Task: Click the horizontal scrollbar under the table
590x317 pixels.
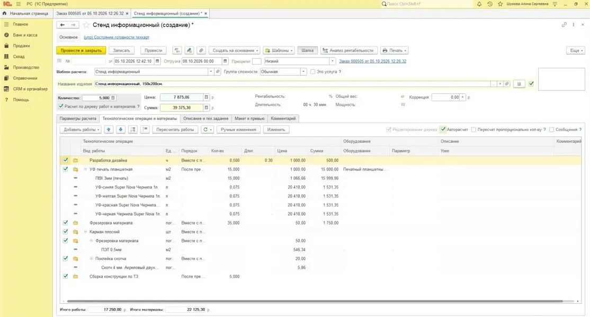Action: pyautogui.click(x=315, y=301)
